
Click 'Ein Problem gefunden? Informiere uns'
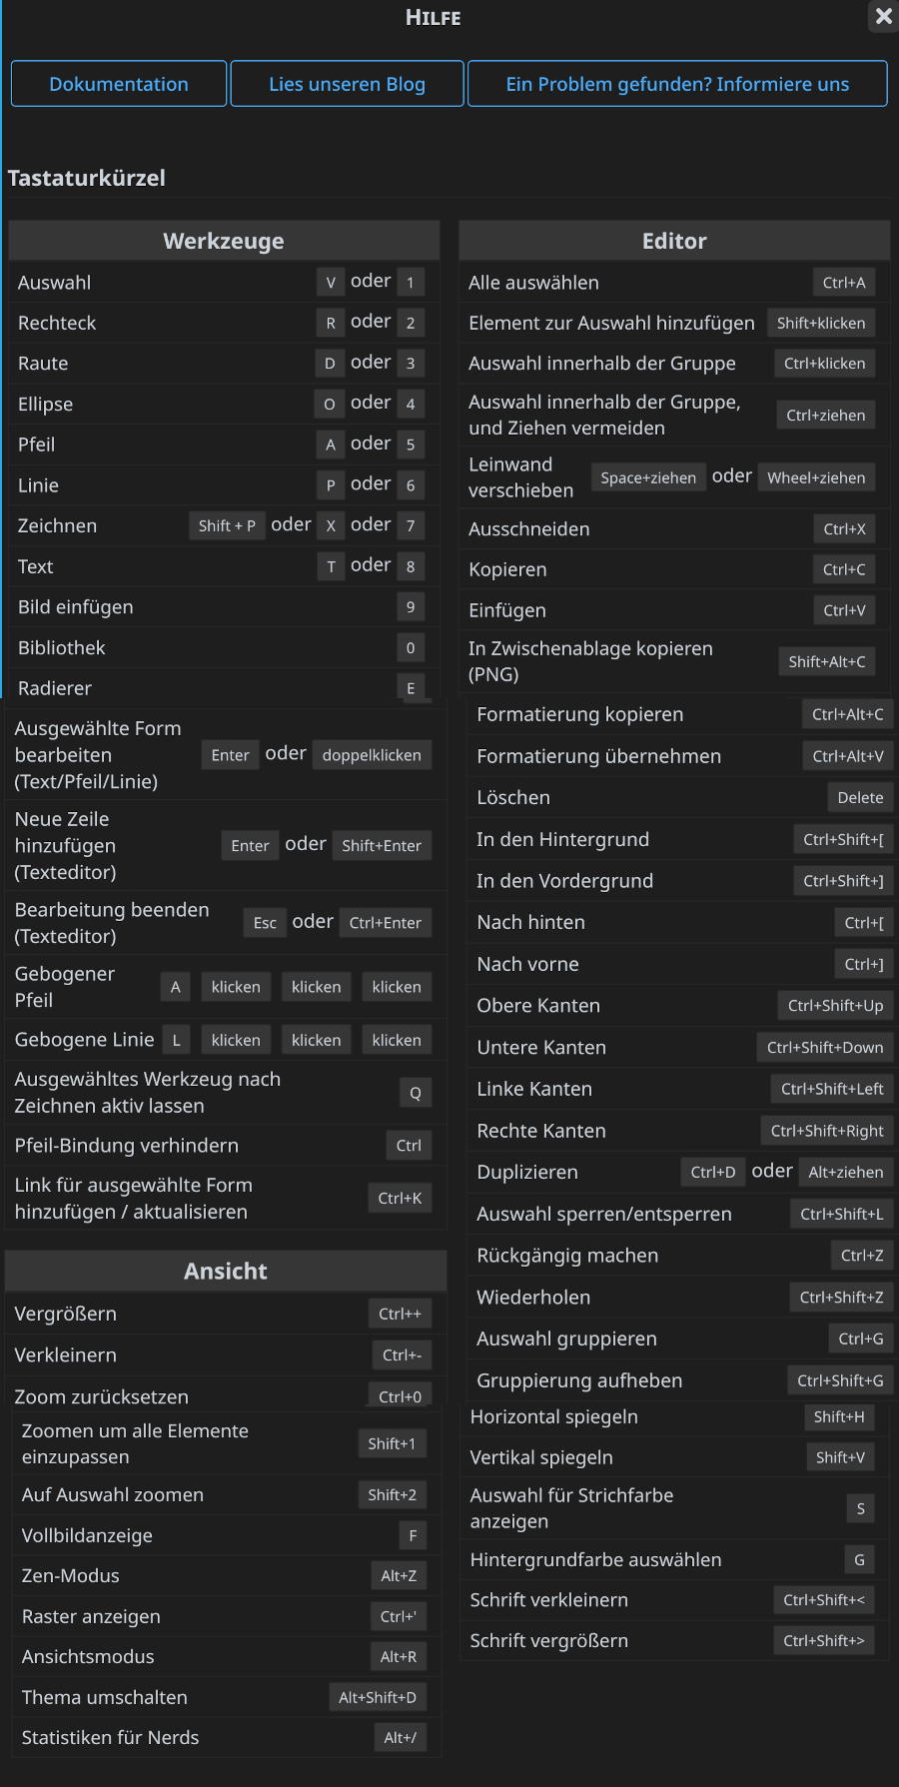(x=677, y=84)
